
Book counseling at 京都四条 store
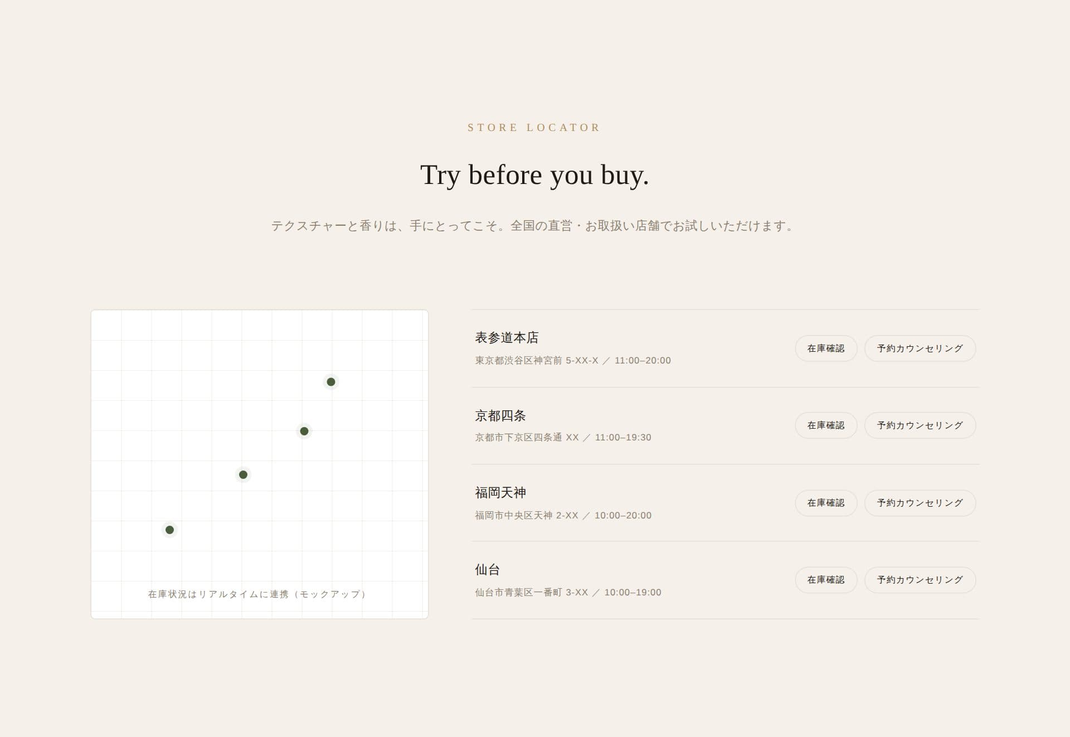(920, 425)
